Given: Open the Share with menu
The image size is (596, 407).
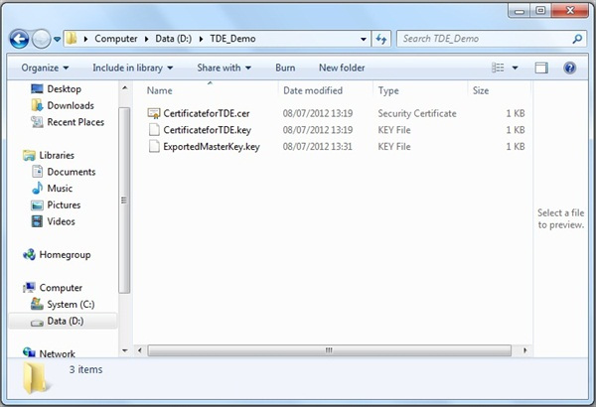Looking at the screenshot, I should [223, 68].
